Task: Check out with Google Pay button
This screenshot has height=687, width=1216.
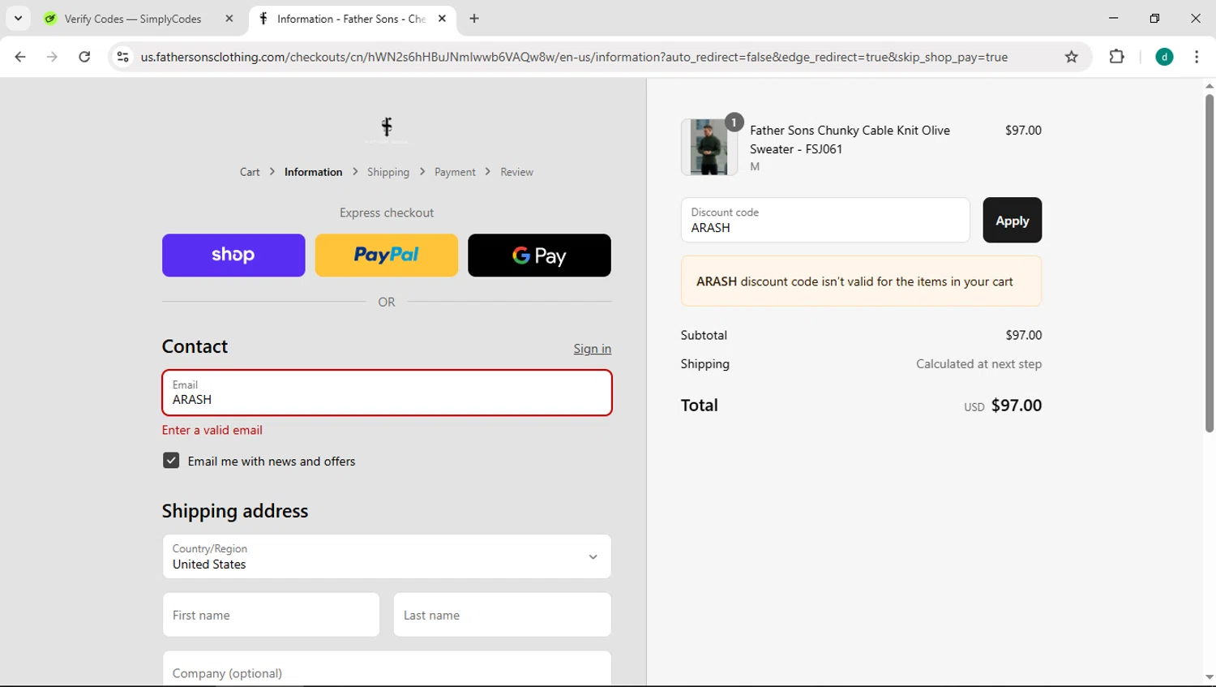Action: click(x=539, y=255)
